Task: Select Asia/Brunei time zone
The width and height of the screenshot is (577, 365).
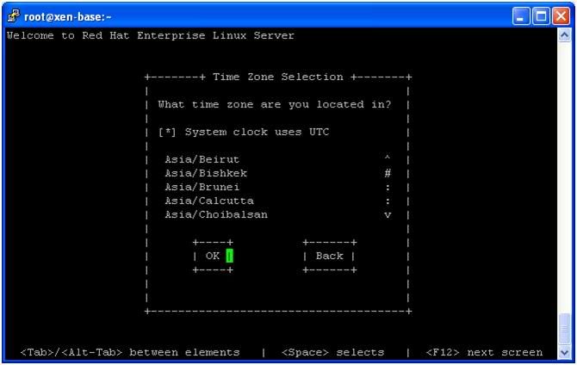Action: pyautogui.click(x=202, y=187)
